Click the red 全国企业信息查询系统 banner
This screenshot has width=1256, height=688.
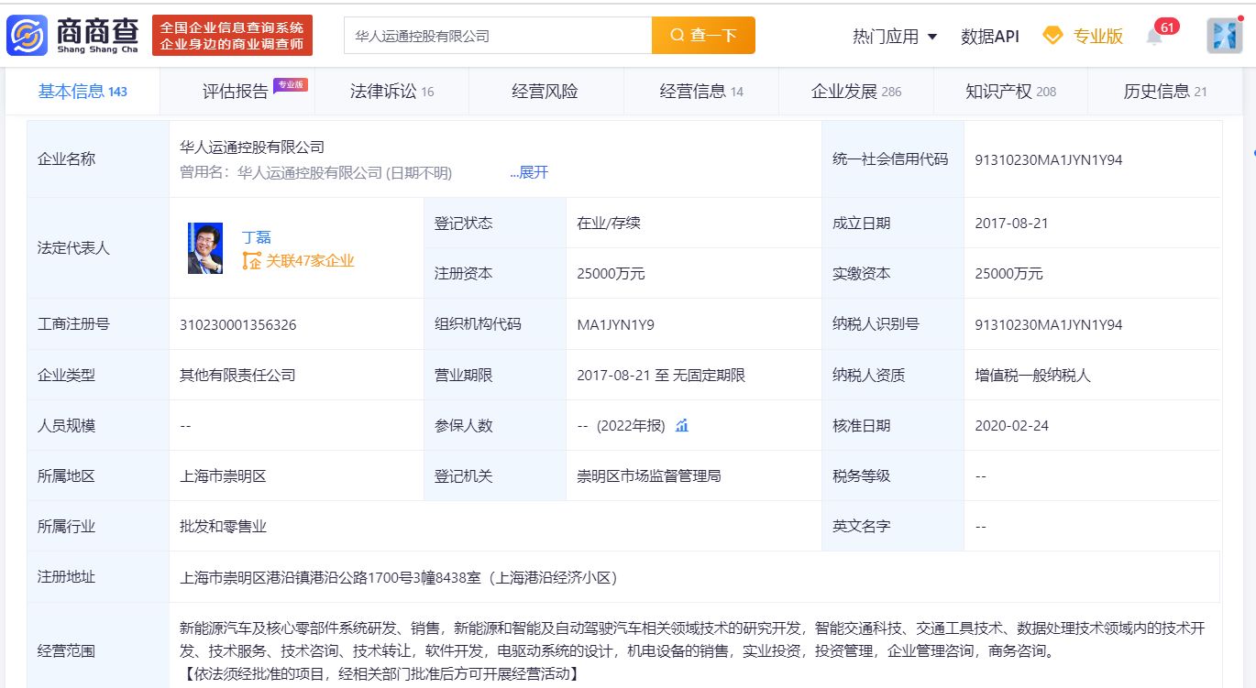pyautogui.click(x=232, y=36)
